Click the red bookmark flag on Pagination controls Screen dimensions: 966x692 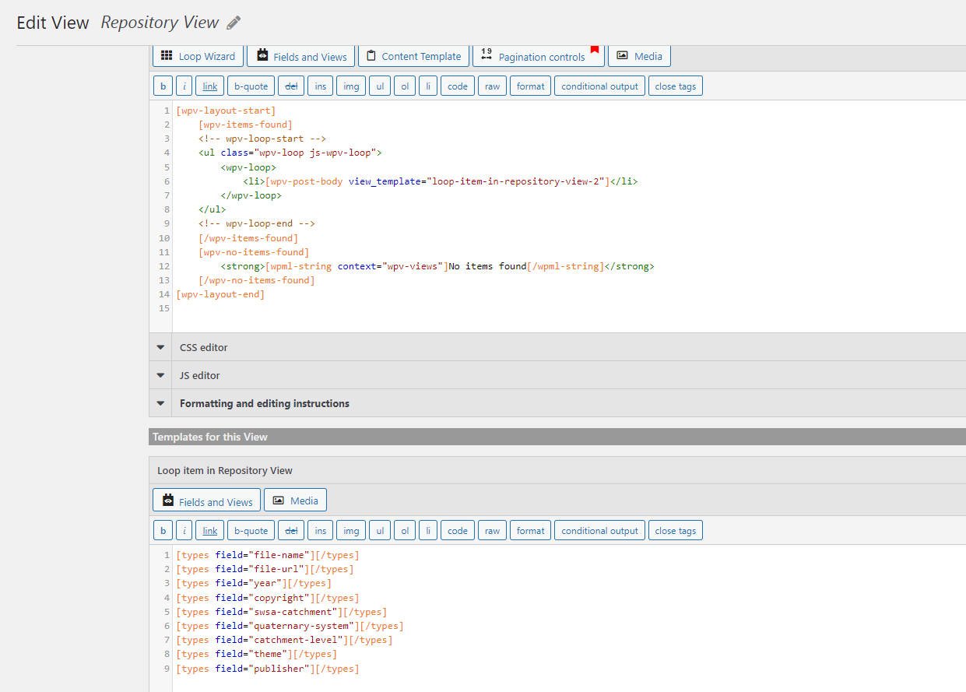[595, 49]
